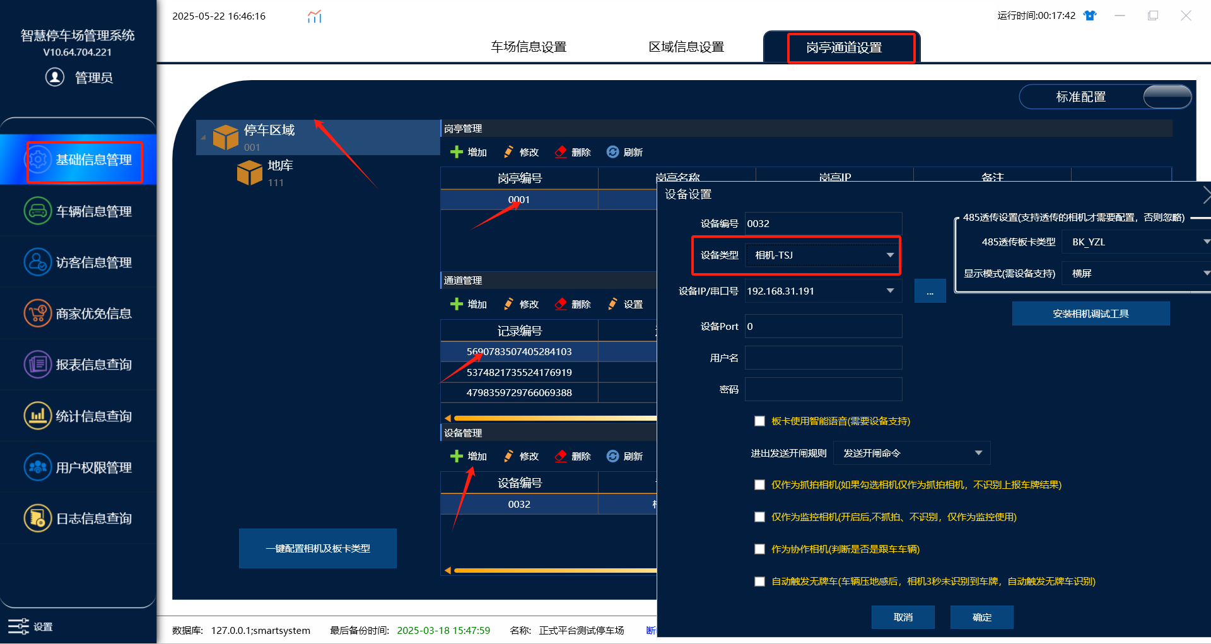Image resolution: width=1211 pixels, height=644 pixels.
Task: Click the 设备Port input field
Action: pos(824,326)
